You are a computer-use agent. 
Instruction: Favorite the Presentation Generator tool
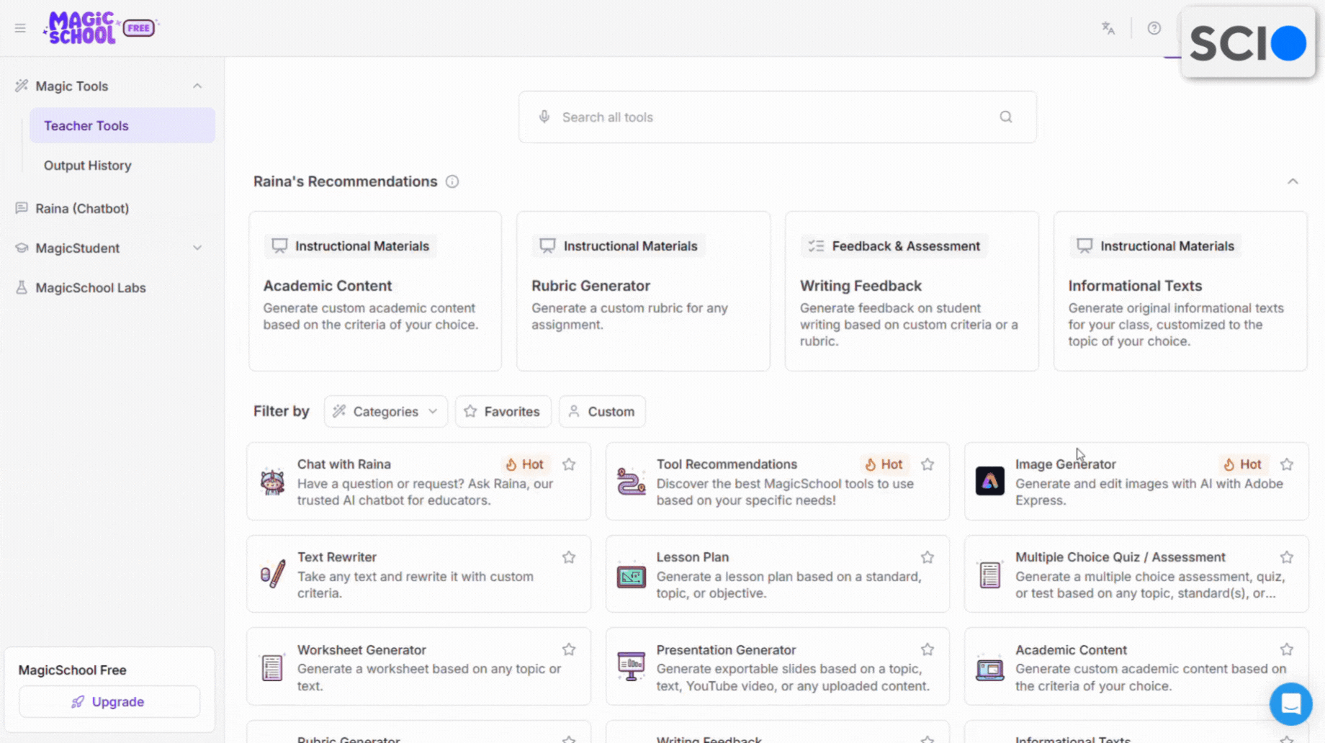coord(927,649)
